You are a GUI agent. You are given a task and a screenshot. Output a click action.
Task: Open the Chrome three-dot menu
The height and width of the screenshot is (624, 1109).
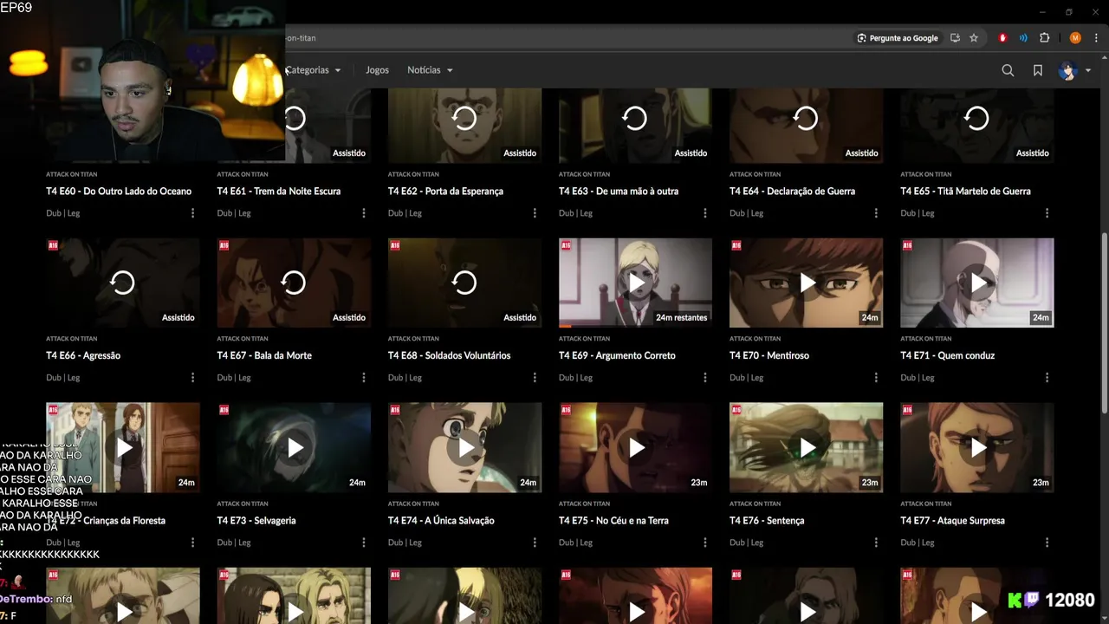point(1096,38)
